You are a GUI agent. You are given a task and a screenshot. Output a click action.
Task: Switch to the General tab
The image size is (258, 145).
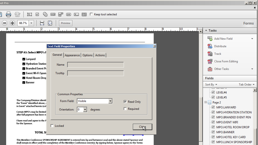[57, 55]
